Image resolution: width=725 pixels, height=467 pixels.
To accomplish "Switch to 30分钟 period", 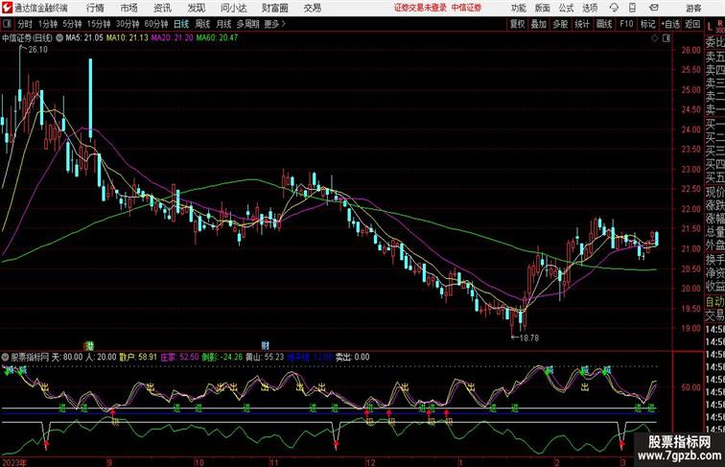I will click(x=128, y=24).
